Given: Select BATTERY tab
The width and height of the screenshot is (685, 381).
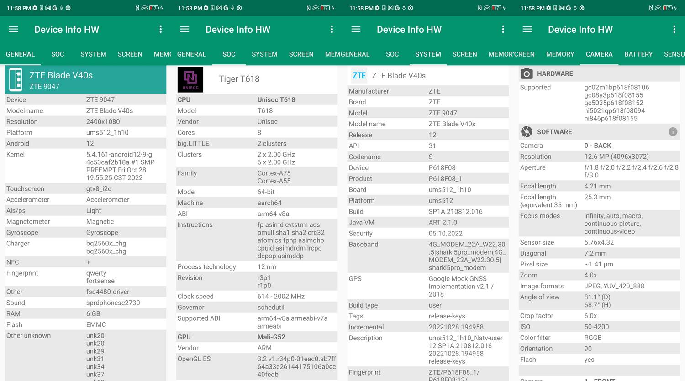Looking at the screenshot, I should pos(638,54).
